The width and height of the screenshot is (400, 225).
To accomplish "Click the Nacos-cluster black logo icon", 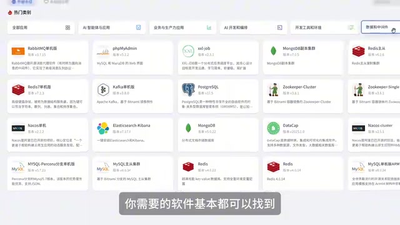I will (x=358, y=128).
